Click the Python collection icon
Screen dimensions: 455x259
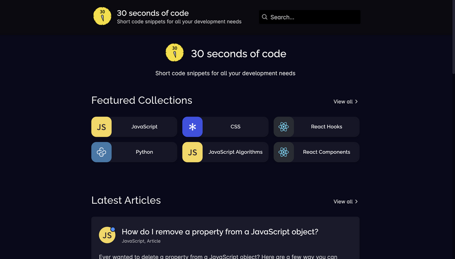click(101, 152)
